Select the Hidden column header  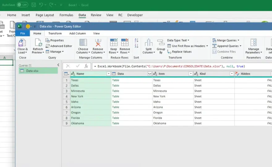(253, 74)
